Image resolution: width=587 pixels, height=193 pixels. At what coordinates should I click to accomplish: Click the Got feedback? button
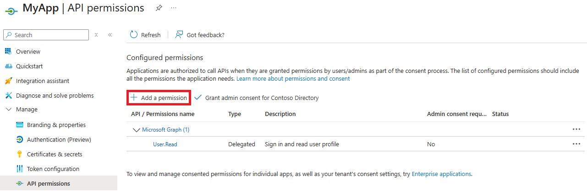click(200, 35)
